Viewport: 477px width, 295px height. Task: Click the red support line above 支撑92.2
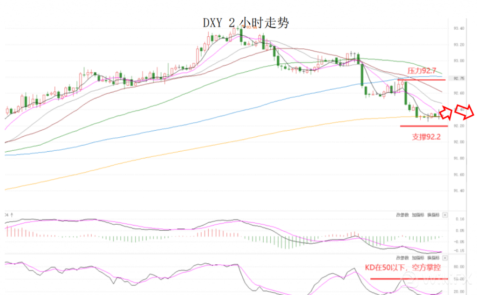[423, 126]
